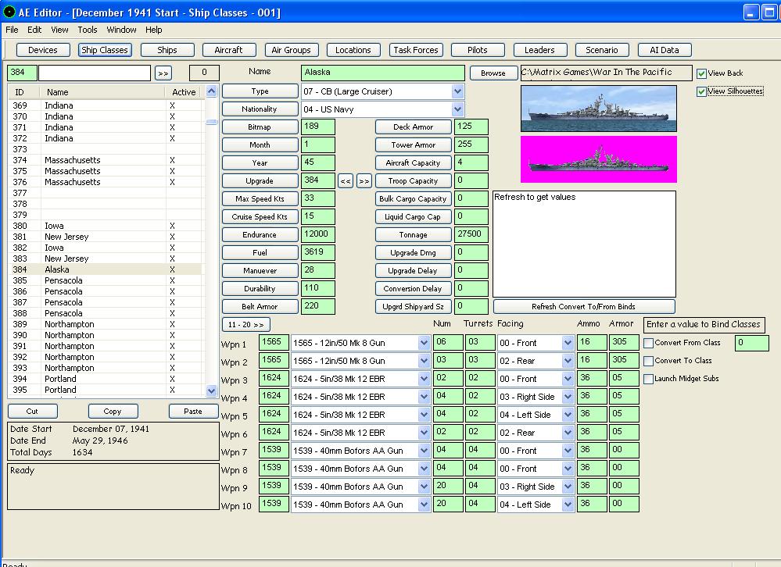This screenshot has width=781, height=567.
Task: Toggle the View Silhouettes checkbox
Action: point(701,91)
